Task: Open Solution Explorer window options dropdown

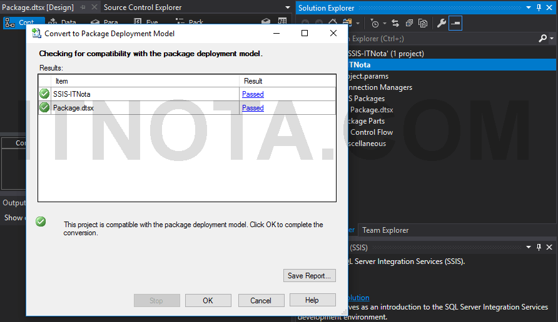Action: (x=528, y=7)
